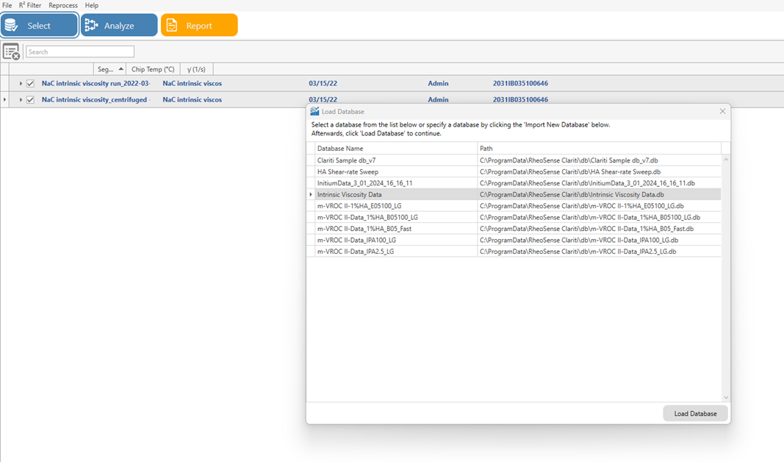The height and width of the screenshot is (462, 784).
Task: Click serial 2031IB035100646 in the run_2022-03 row
Action: 520,84
